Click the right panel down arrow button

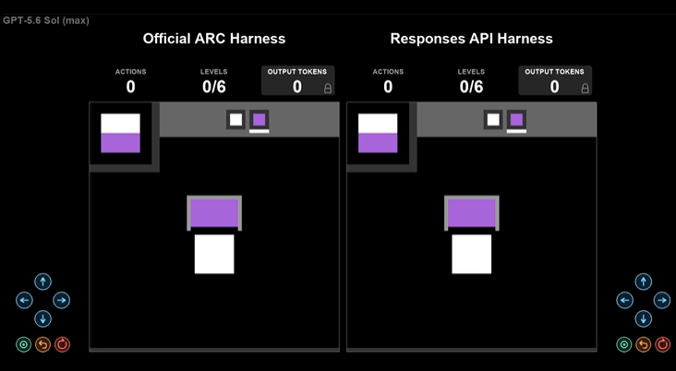[644, 319]
